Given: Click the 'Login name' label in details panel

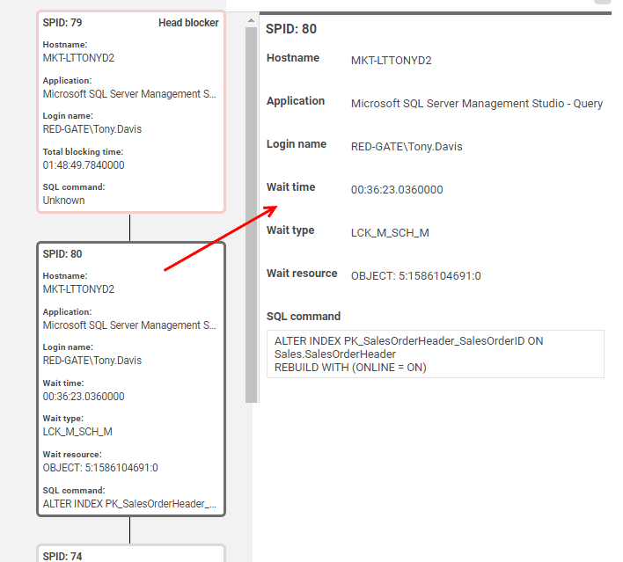Looking at the screenshot, I should coord(297,144).
